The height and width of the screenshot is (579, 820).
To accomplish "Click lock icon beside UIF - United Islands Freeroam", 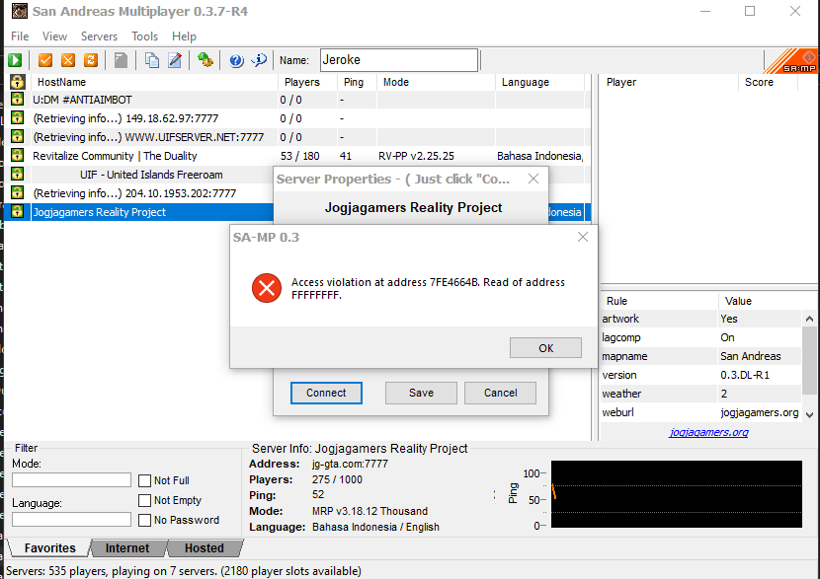I will 17,174.
